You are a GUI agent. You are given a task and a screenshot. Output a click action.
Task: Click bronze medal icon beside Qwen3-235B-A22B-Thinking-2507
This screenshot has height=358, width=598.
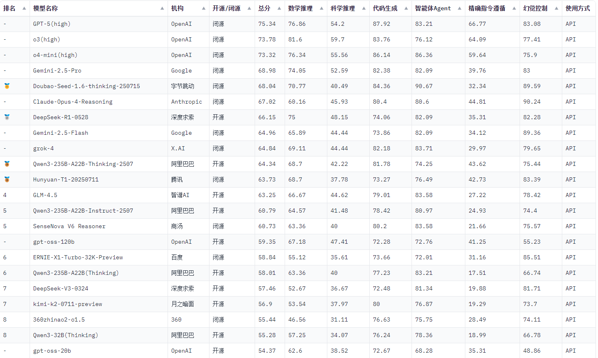click(7, 164)
